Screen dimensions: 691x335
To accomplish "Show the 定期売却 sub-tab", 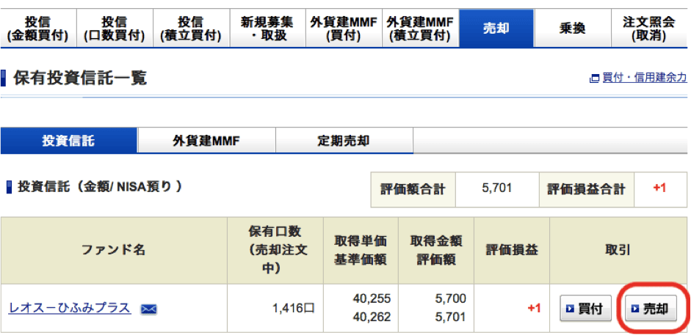I will (x=344, y=140).
